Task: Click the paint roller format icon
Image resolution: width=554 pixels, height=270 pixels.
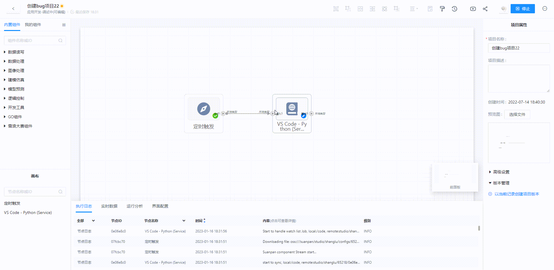Action: [x=442, y=9]
